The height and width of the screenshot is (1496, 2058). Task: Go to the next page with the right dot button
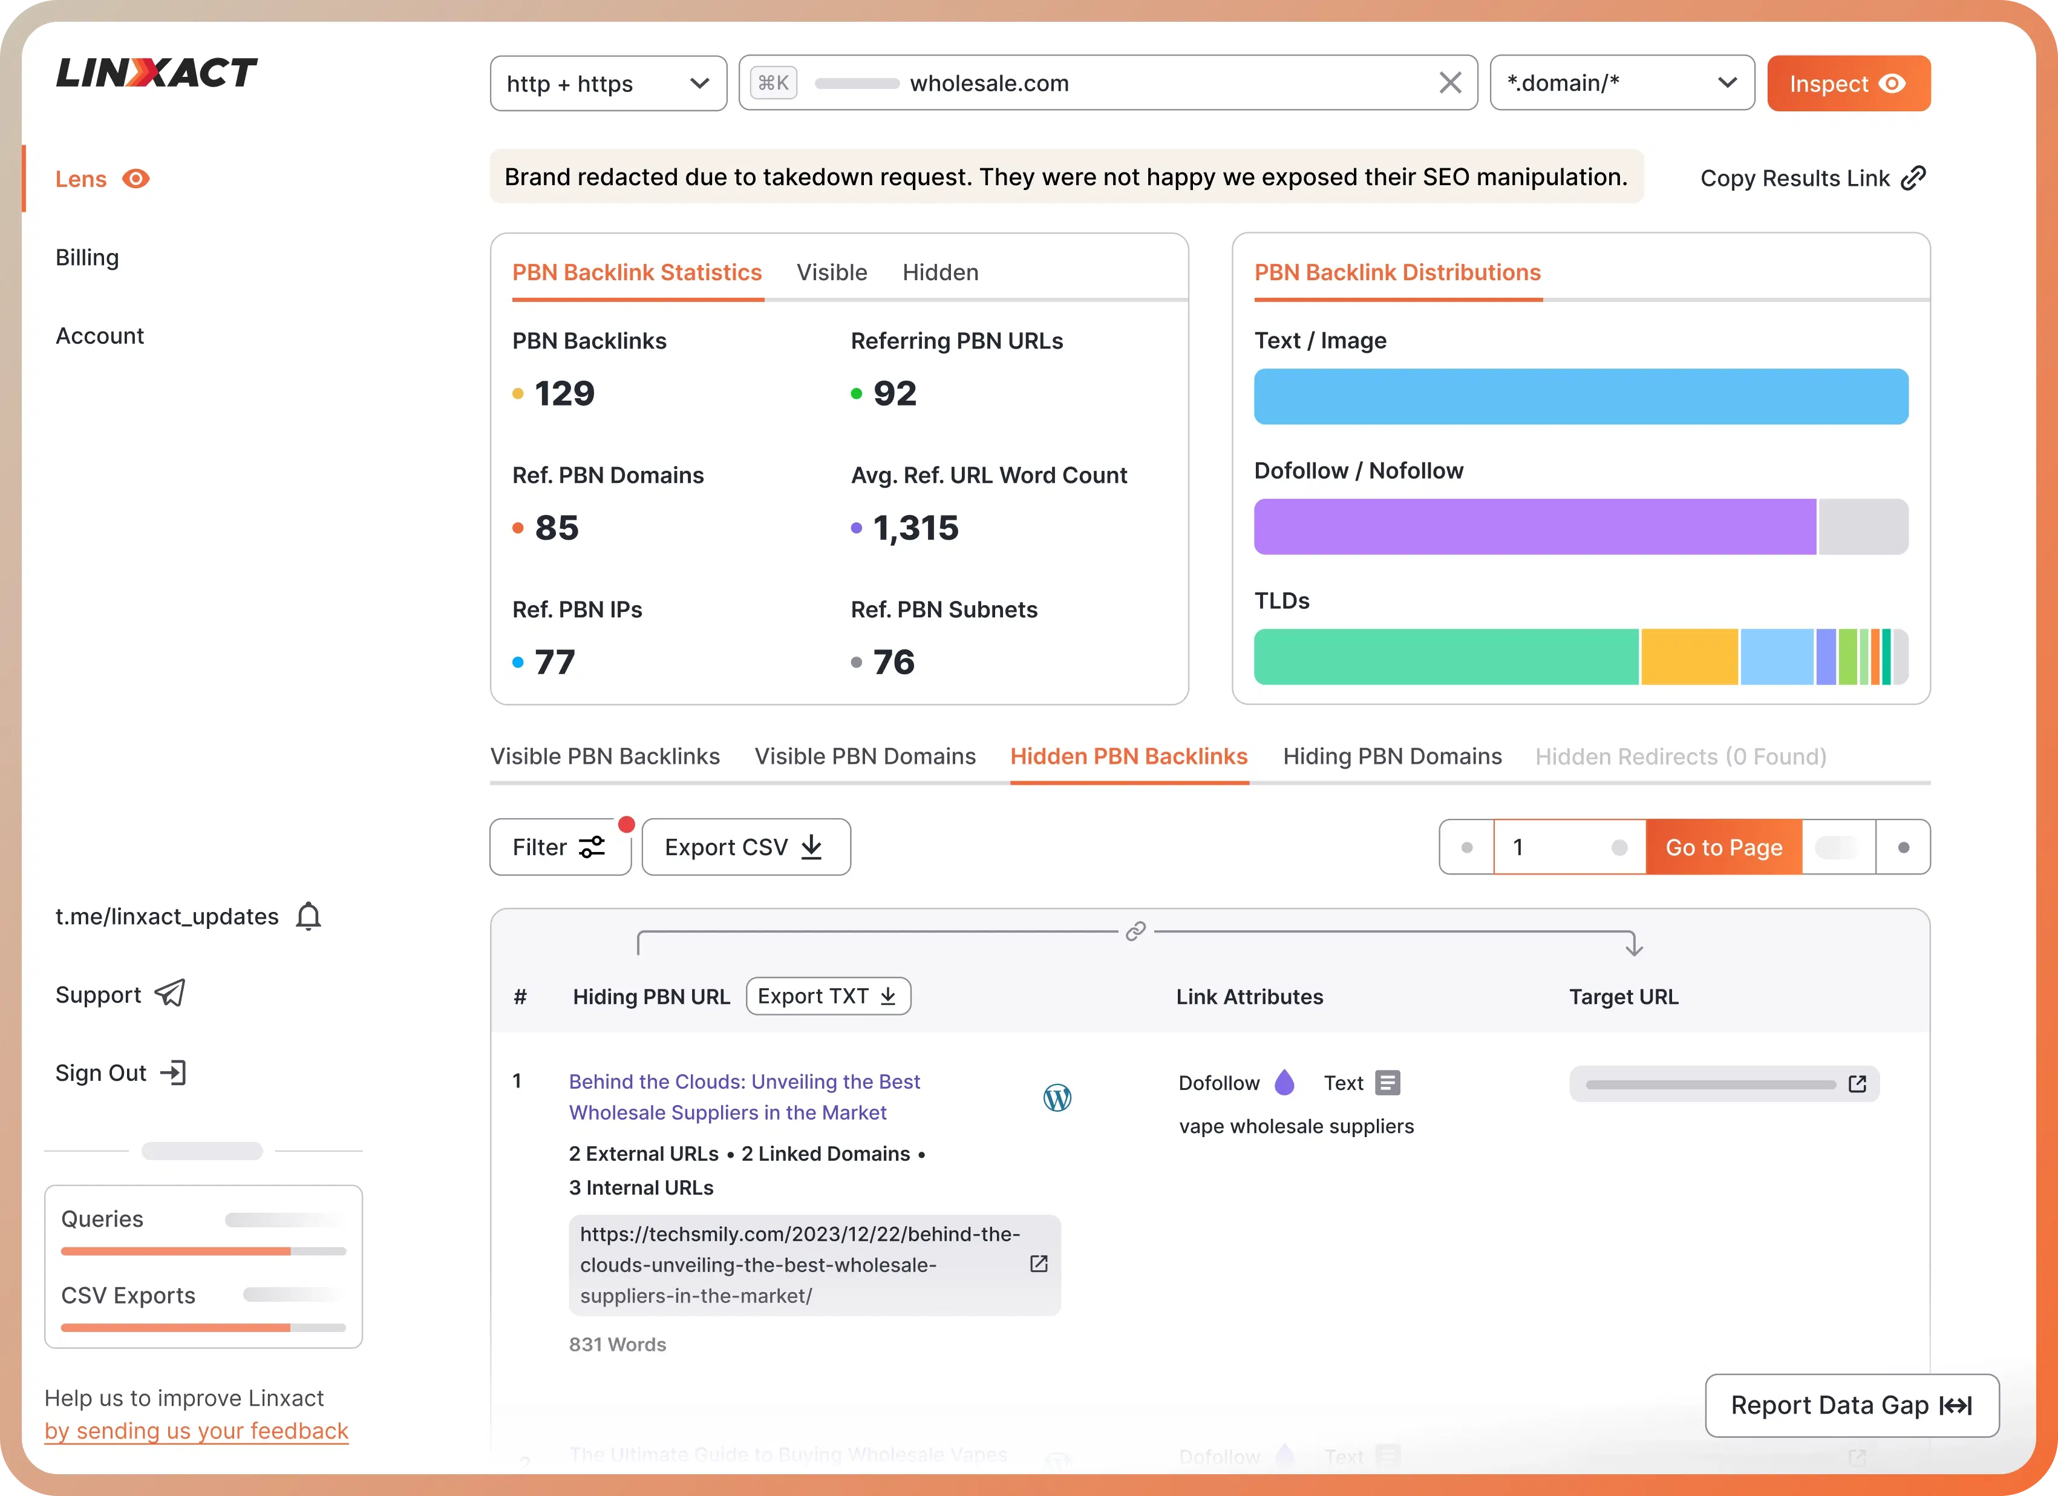click(x=1903, y=847)
